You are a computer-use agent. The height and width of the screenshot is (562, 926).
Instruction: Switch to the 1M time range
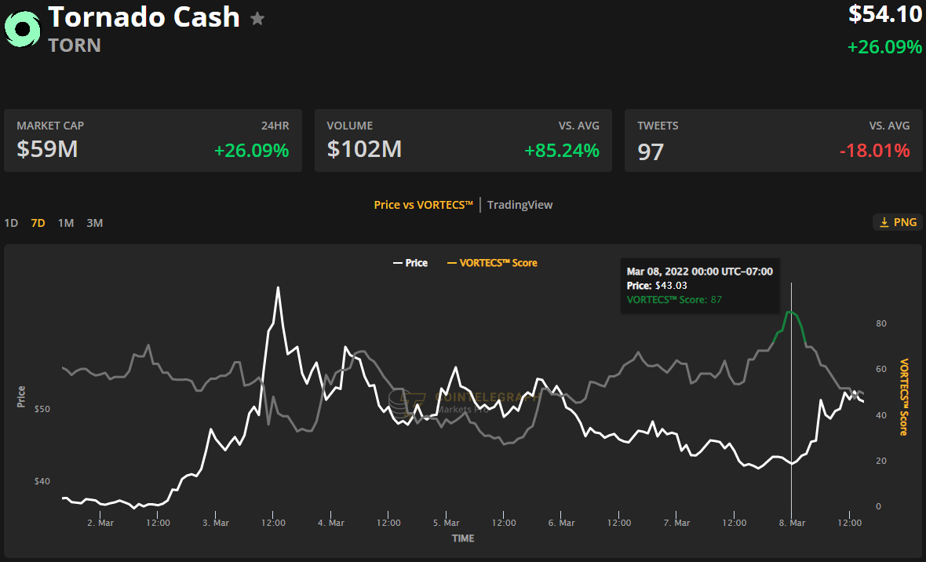point(66,223)
